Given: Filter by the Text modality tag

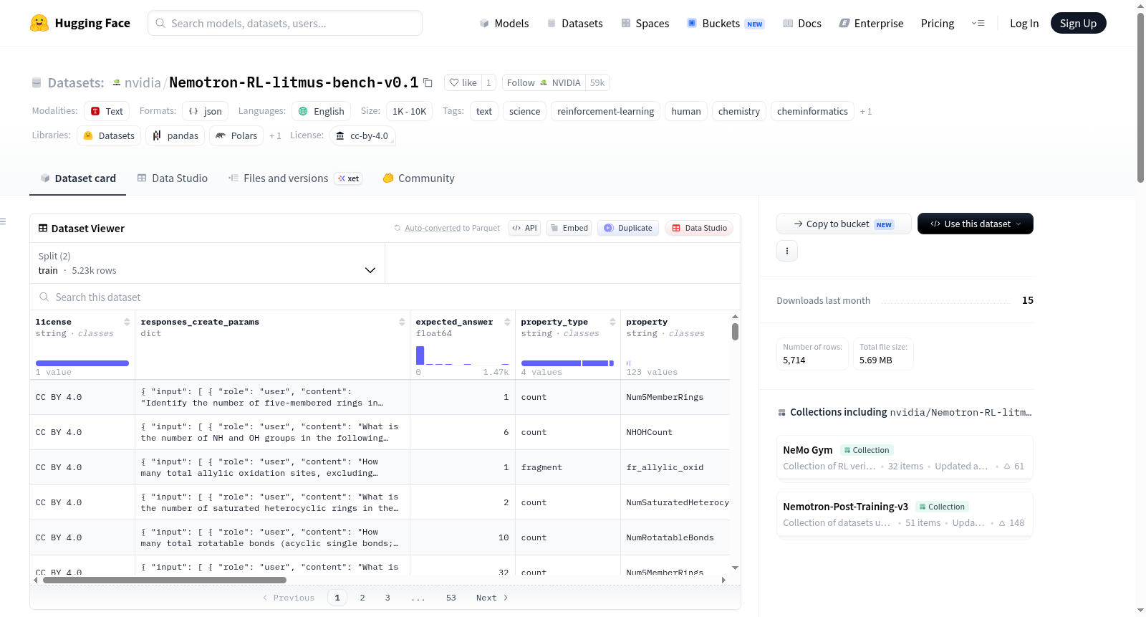Looking at the screenshot, I should pyautogui.click(x=107, y=111).
